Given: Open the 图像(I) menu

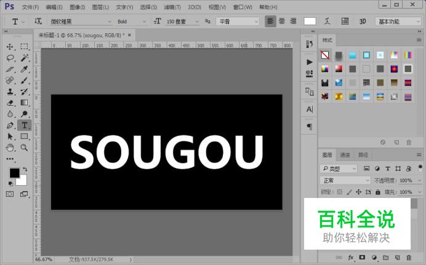Looking at the screenshot, I should 77,7.
